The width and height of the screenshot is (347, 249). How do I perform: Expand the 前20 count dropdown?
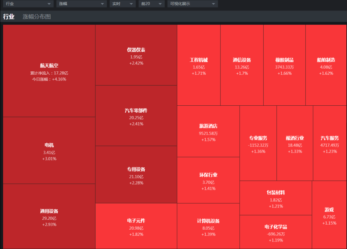click(x=151, y=4)
